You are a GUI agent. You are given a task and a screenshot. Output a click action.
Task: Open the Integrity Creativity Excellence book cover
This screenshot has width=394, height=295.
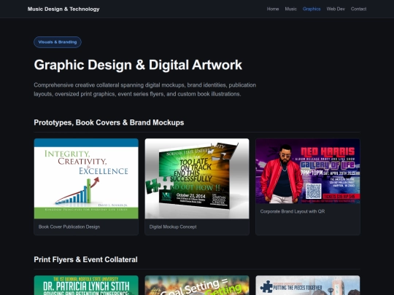(86, 178)
